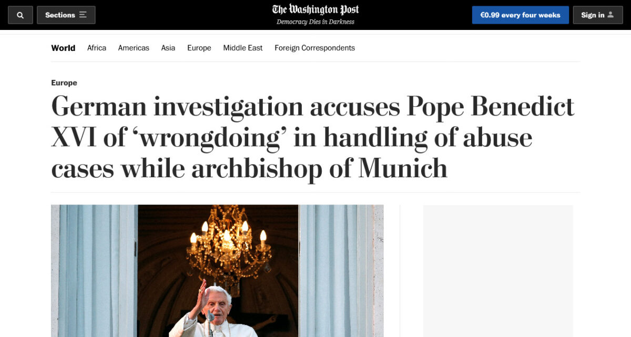
Task: Select the World section label
Action: tap(63, 48)
